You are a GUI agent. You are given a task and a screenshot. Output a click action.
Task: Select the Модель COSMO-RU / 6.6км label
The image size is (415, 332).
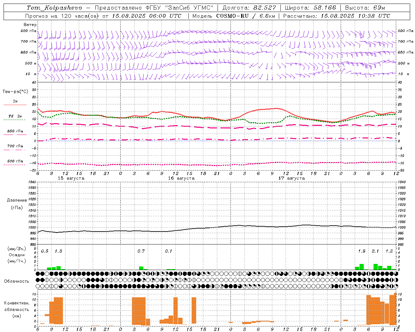point(234,16)
